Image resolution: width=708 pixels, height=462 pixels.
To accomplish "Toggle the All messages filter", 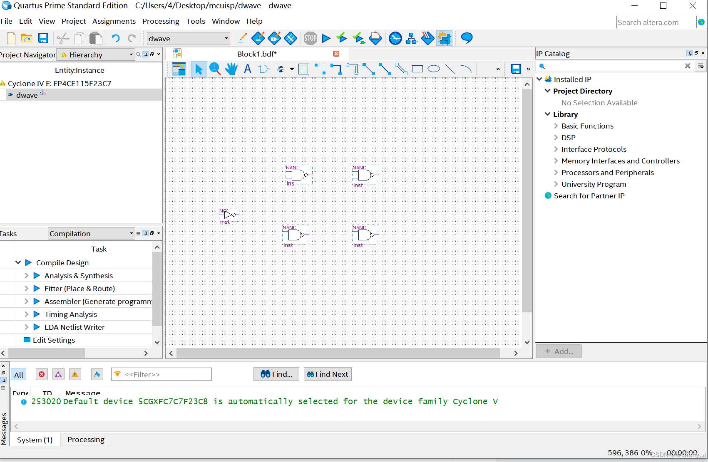I will (18, 375).
